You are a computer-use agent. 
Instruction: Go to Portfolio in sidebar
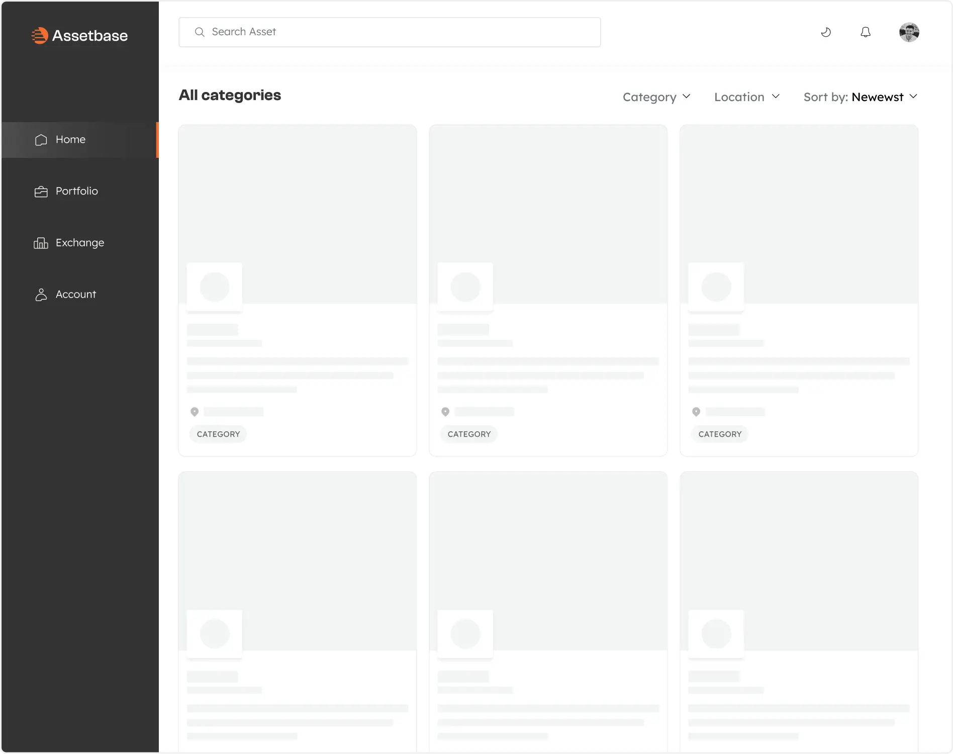tap(77, 191)
